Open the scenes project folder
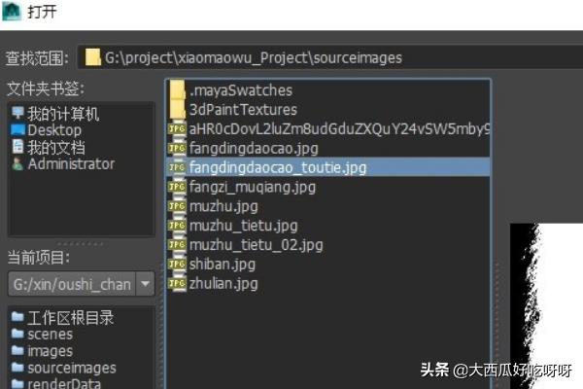The image size is (583, 389). tap(50, 335)
